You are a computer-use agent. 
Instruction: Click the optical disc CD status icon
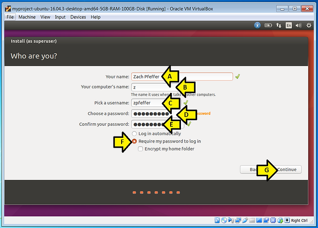(224, 220)
